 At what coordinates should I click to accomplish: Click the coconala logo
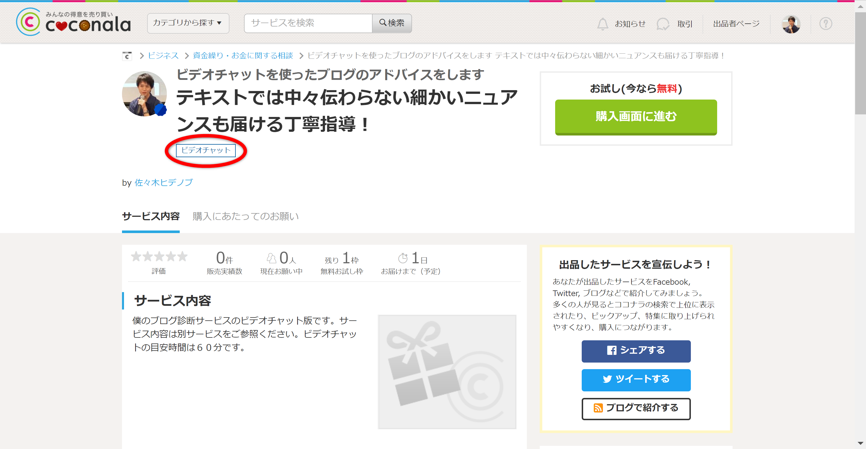point(73,22)
